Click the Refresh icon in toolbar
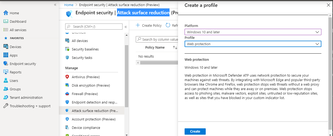This screenshot has width=333, height=136. pyautogui.click(x=168, y=25)
